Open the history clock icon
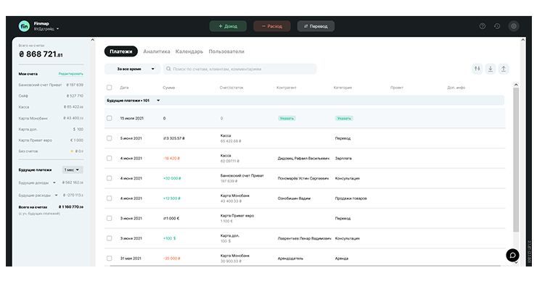 click(497, 26)
